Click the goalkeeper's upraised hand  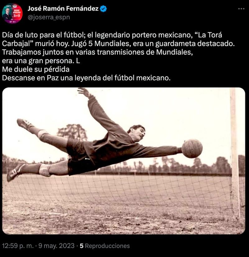84,92
